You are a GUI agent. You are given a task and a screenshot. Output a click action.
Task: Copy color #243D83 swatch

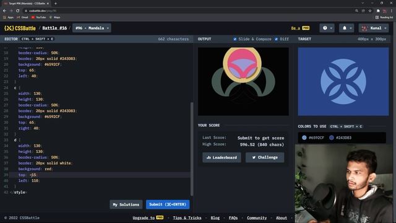point(340,138)
